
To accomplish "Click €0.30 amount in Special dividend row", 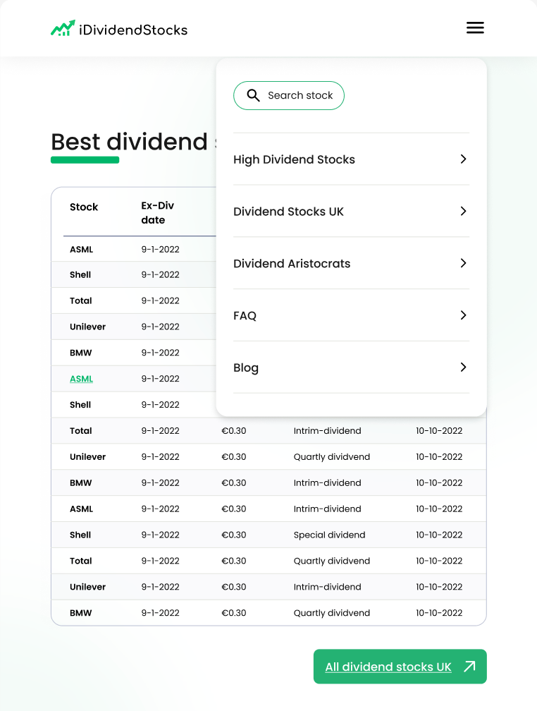I will pos(233,535).
